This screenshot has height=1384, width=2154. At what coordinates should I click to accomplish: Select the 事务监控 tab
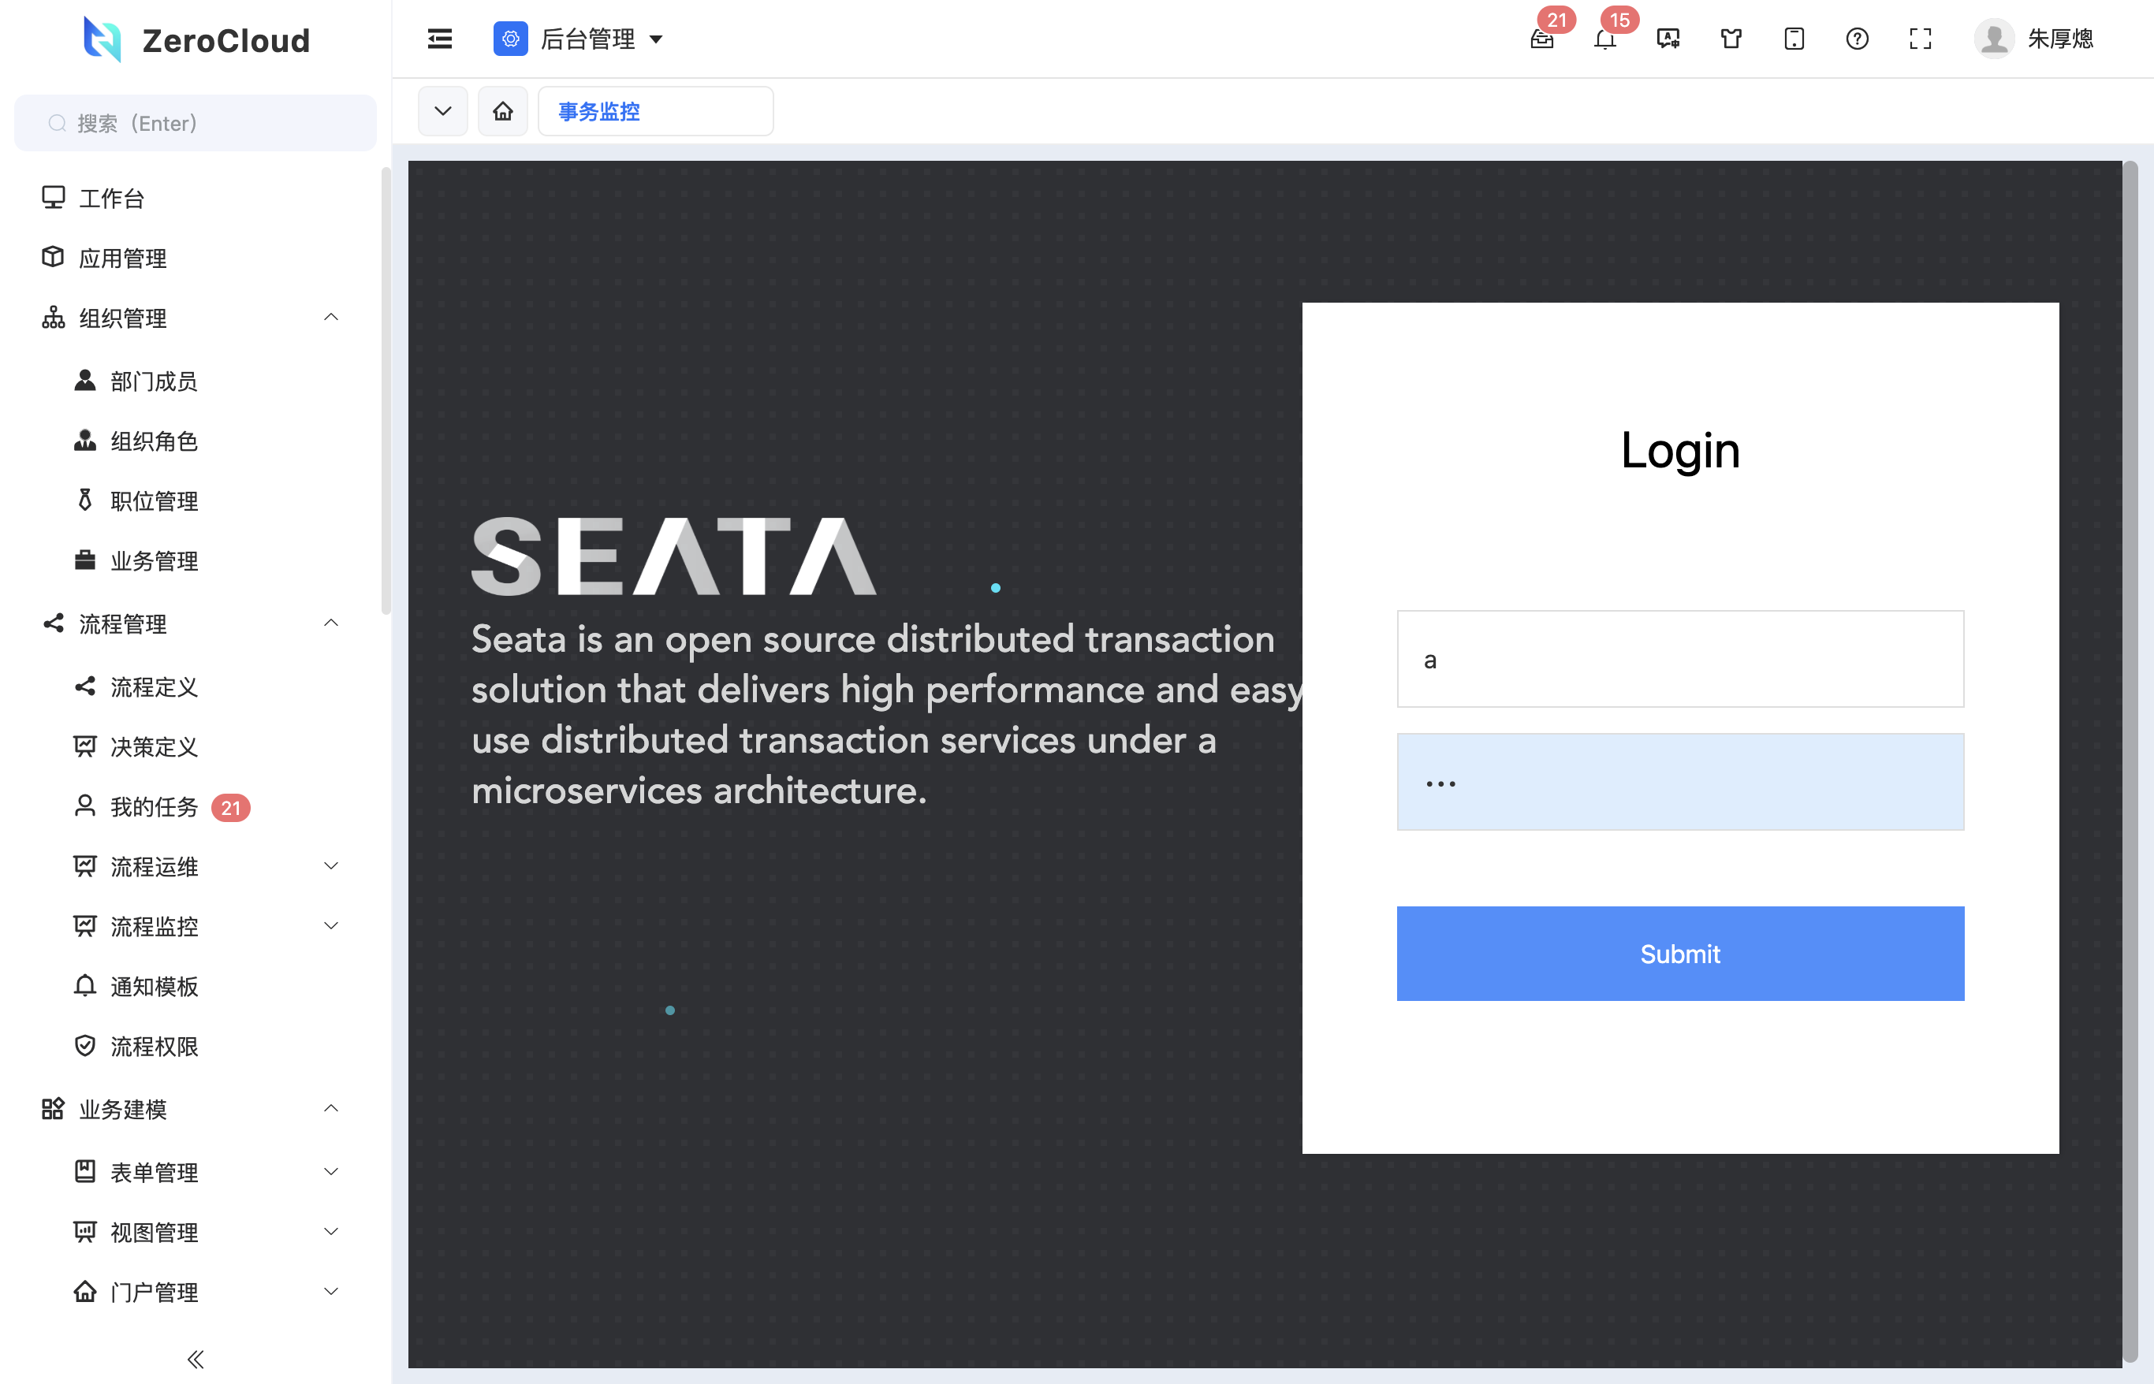[x=655, y=111]
